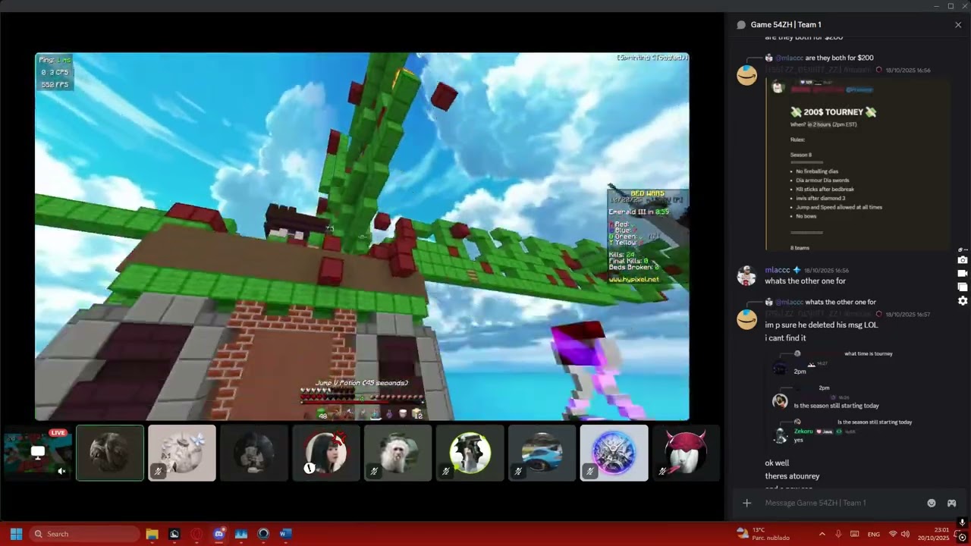Screen dimensions: 971x546
Task: Select the white monkey avatar participant tile
Action: tap(398, 453)
